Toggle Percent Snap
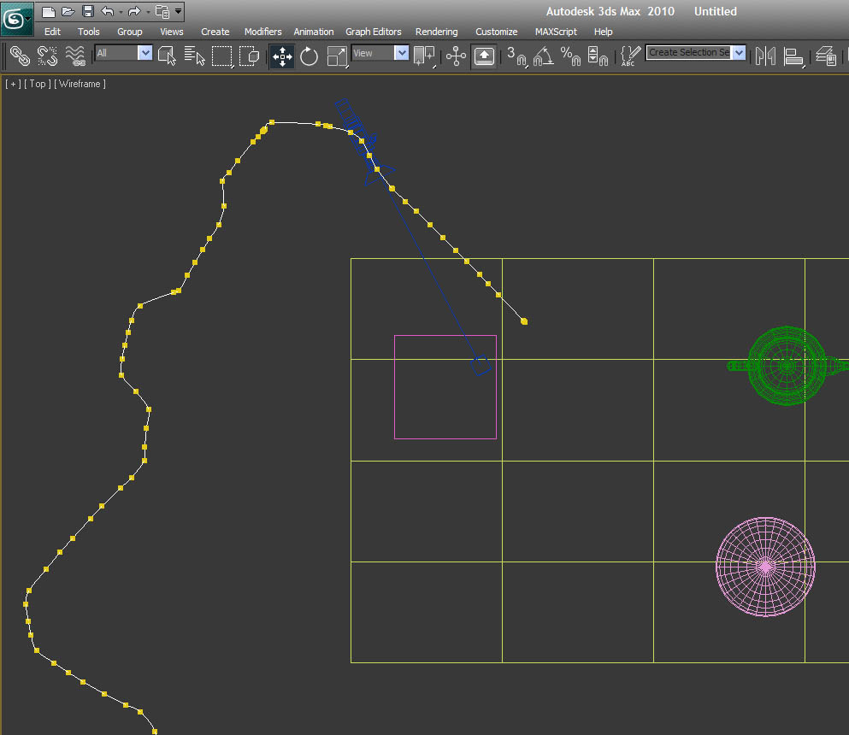This screenshot has height=735, width=849. (x=569, y=56)
